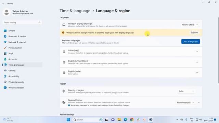219x123 pixels.
Task: Open Bluetooth & devices settings
Action: click(22, 37)
